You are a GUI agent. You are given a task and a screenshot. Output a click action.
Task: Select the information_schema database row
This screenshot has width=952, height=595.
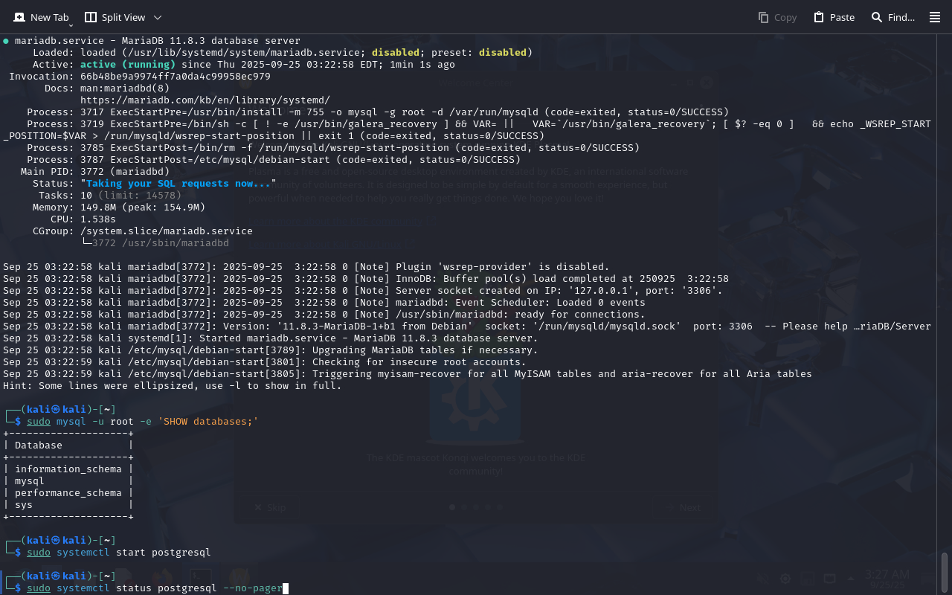(68, 469)
